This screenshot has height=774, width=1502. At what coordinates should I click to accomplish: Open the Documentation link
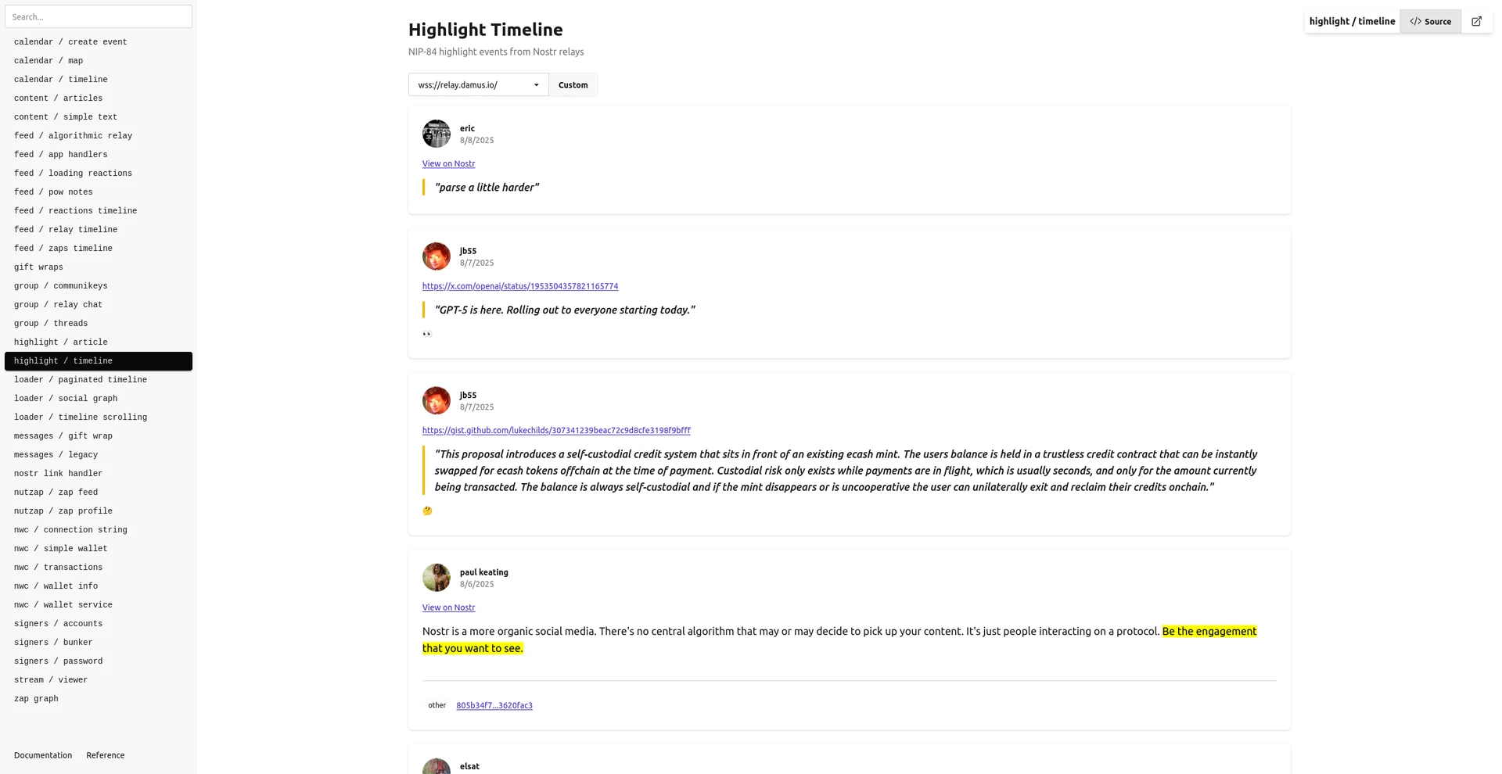(43, 755)
